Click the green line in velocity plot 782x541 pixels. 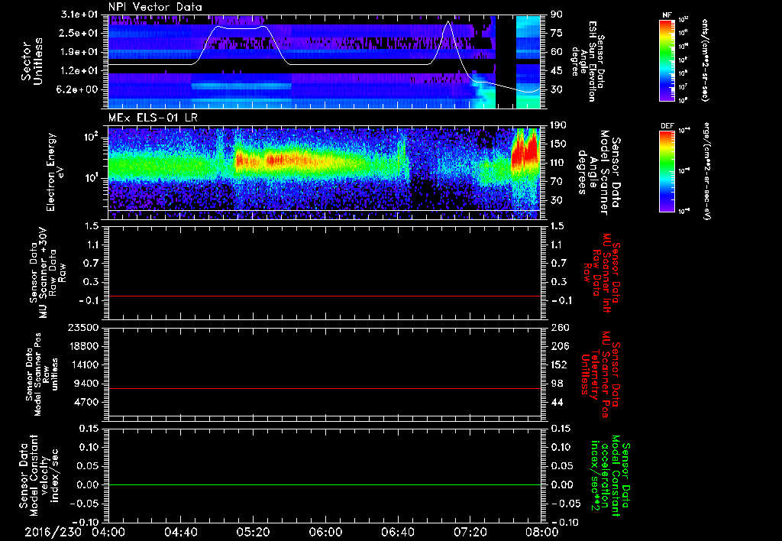point(324,484)
